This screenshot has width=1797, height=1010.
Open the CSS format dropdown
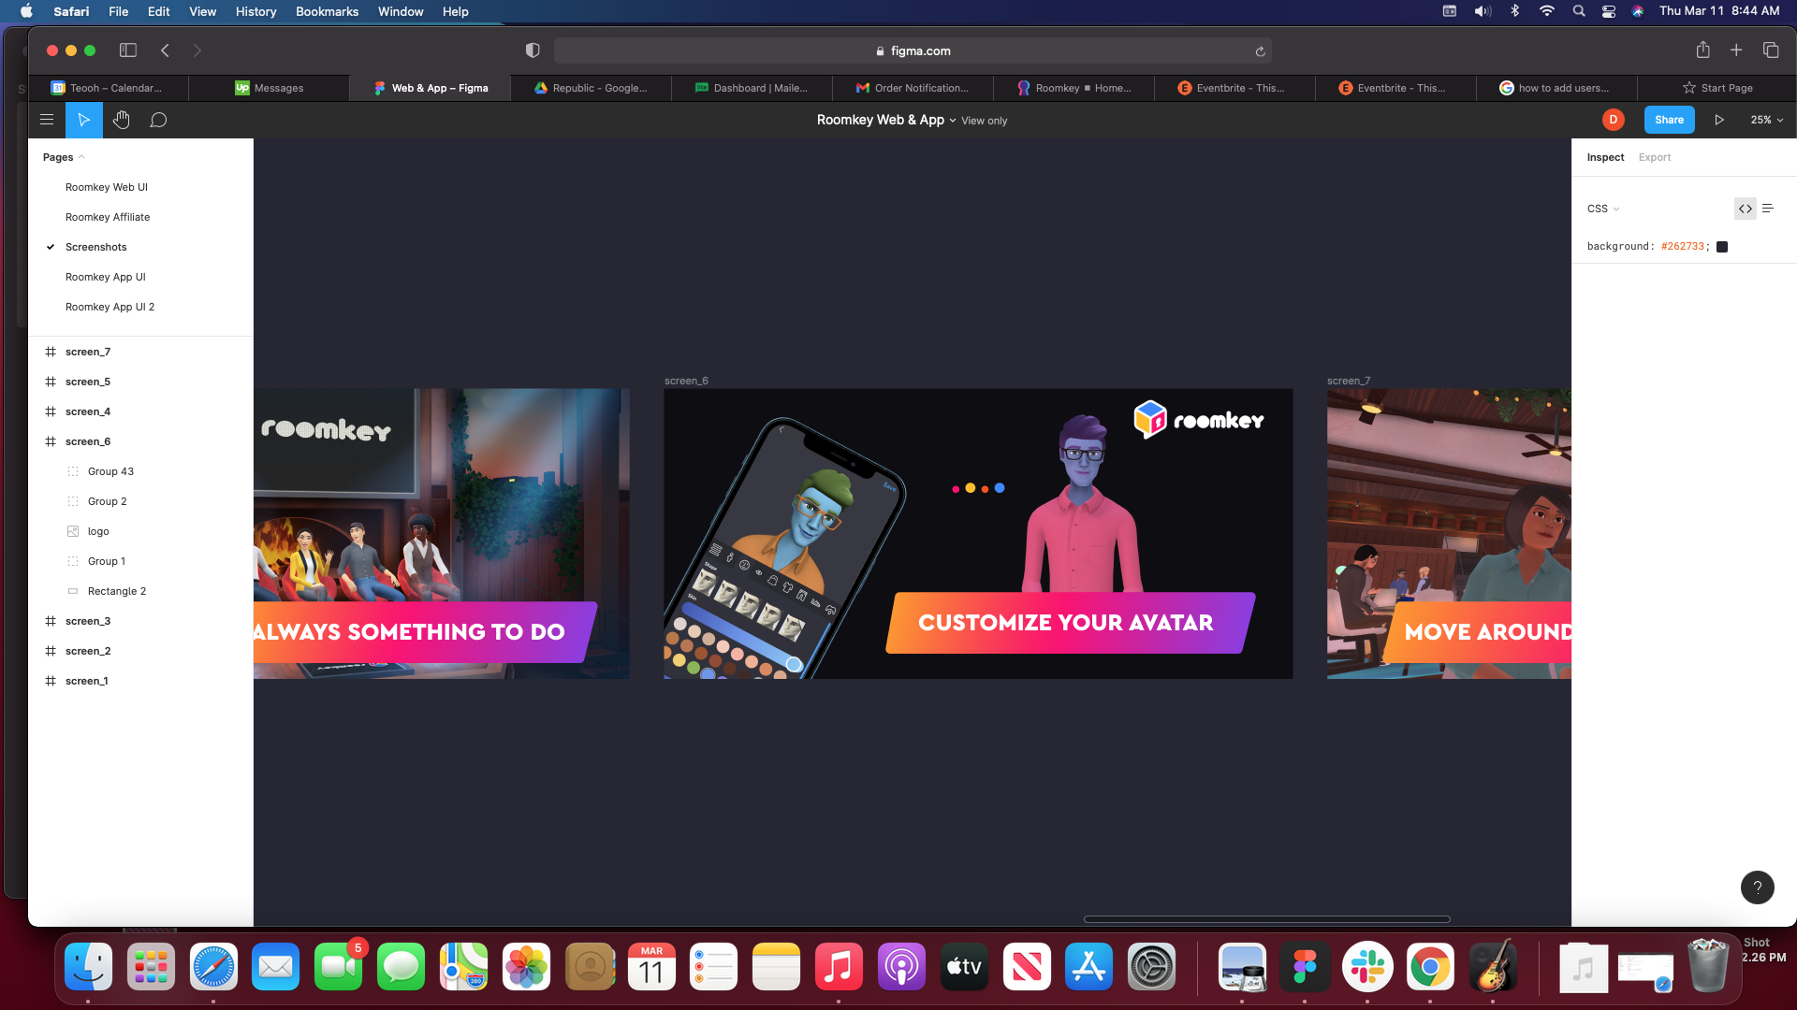pos(1602,209)
